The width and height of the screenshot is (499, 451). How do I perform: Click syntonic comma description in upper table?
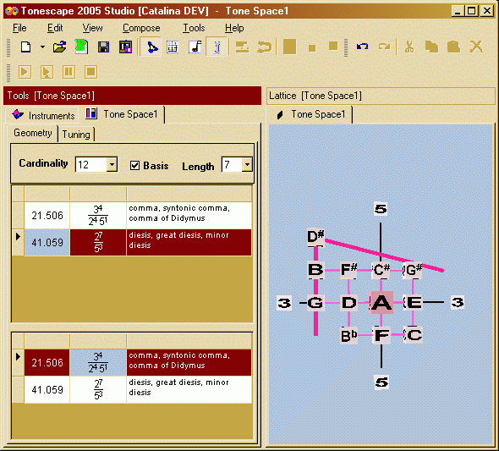pos(189,216)
